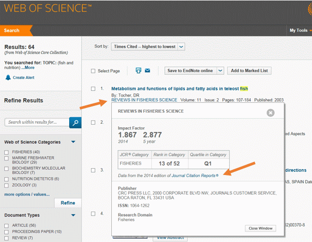This screenshot has height=242, width=312.
Task: Click Save to EndNote online button
Action: tap(190, 71)
